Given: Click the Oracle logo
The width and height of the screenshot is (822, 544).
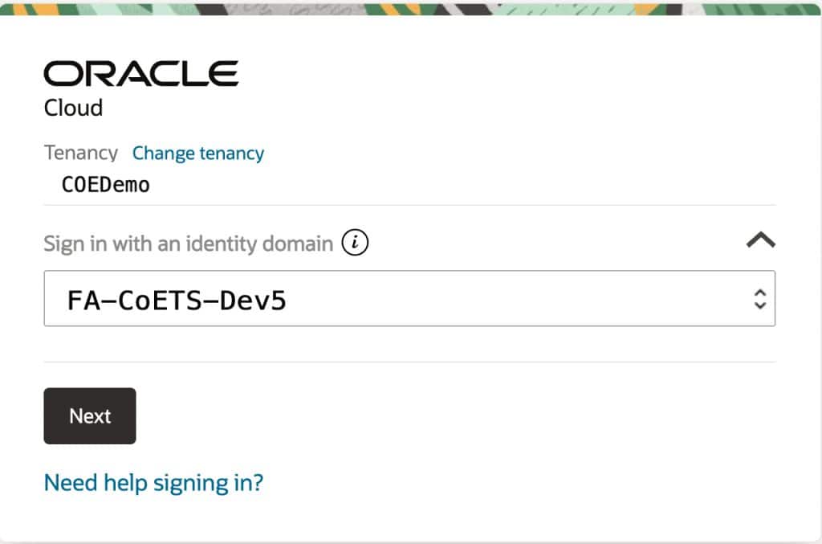Looking at the screenshot, I should point(140,74).
